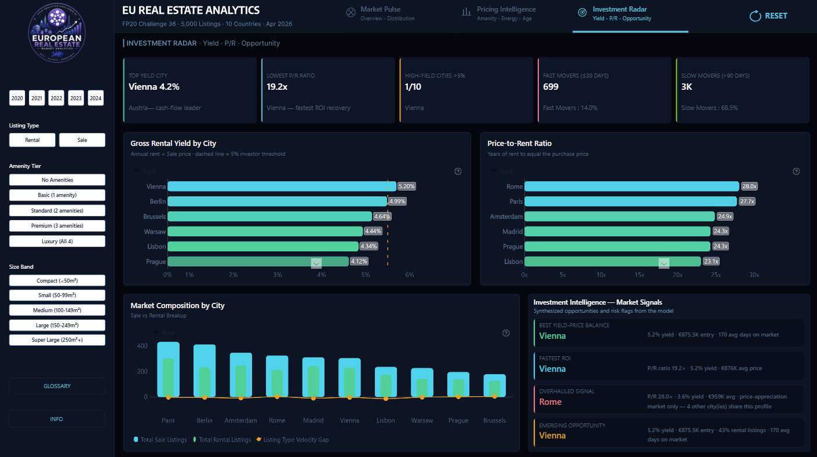Image resolution: width=817 pixels, height=457 pixels.
Task: Toggle the Sale listing type filter
Action: click(x=82, y=140)
